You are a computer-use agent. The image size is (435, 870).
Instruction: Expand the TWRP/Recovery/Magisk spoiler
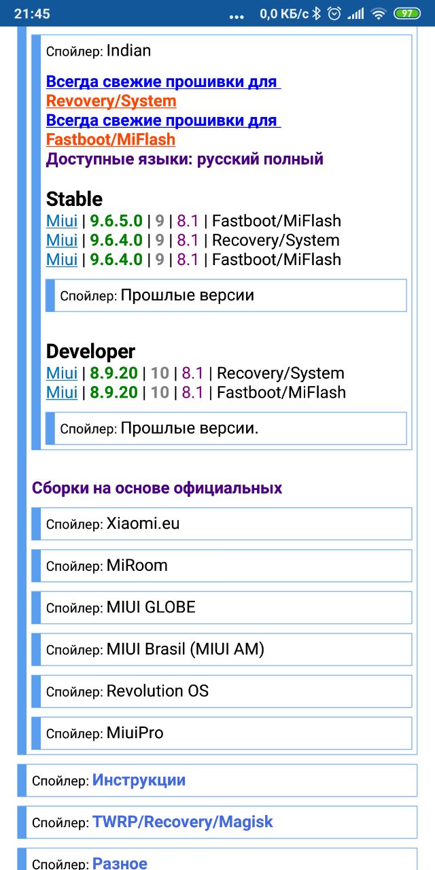(x=217, y=822)
